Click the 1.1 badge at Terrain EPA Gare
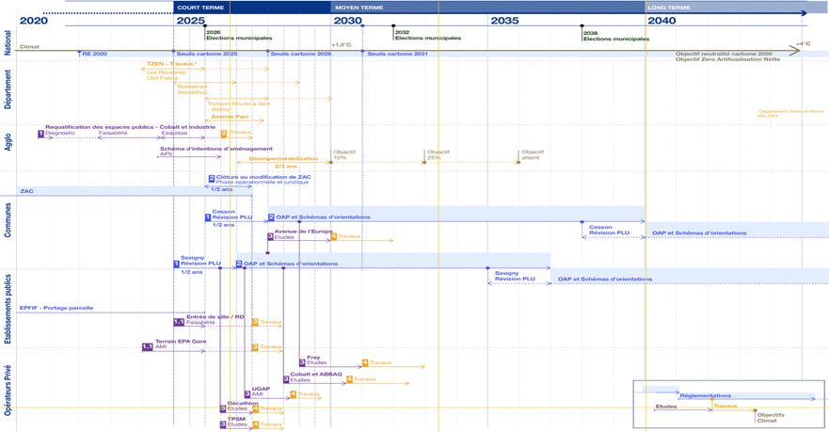Screen dimensions: 829x432 (148, 346)
